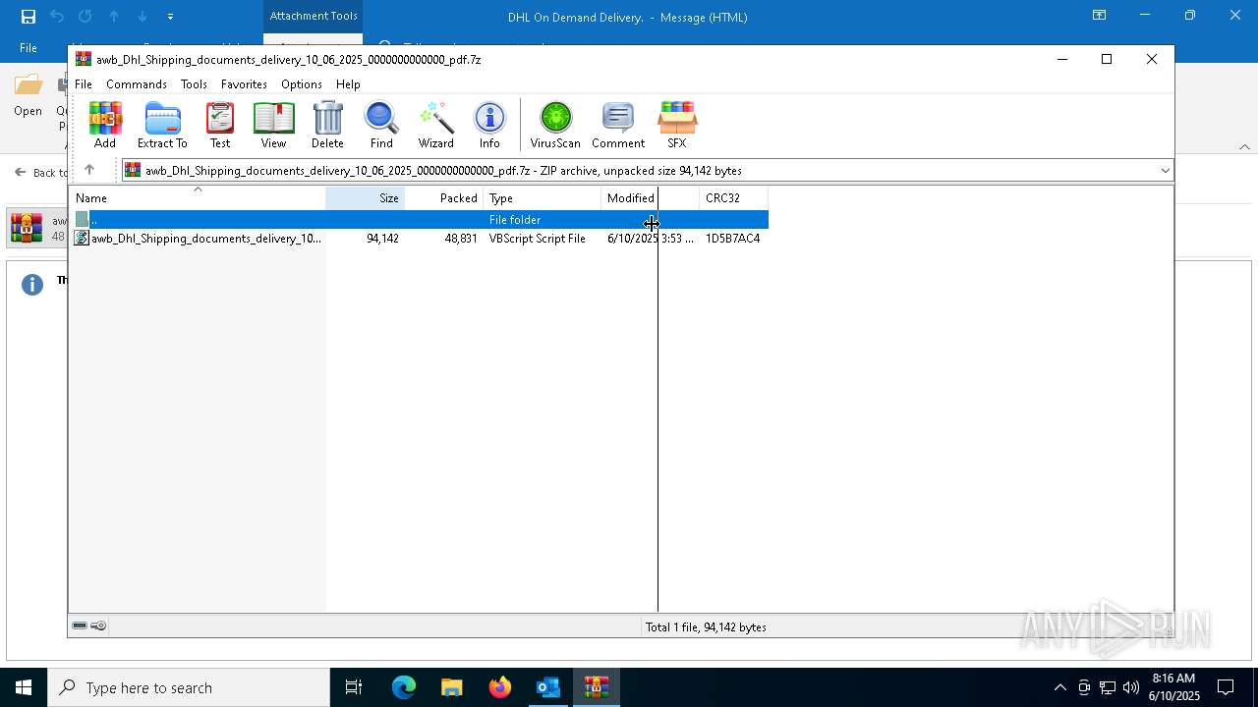1258x707 pixels.
Task: Click the taskbar search box
Action: point(189,687)
